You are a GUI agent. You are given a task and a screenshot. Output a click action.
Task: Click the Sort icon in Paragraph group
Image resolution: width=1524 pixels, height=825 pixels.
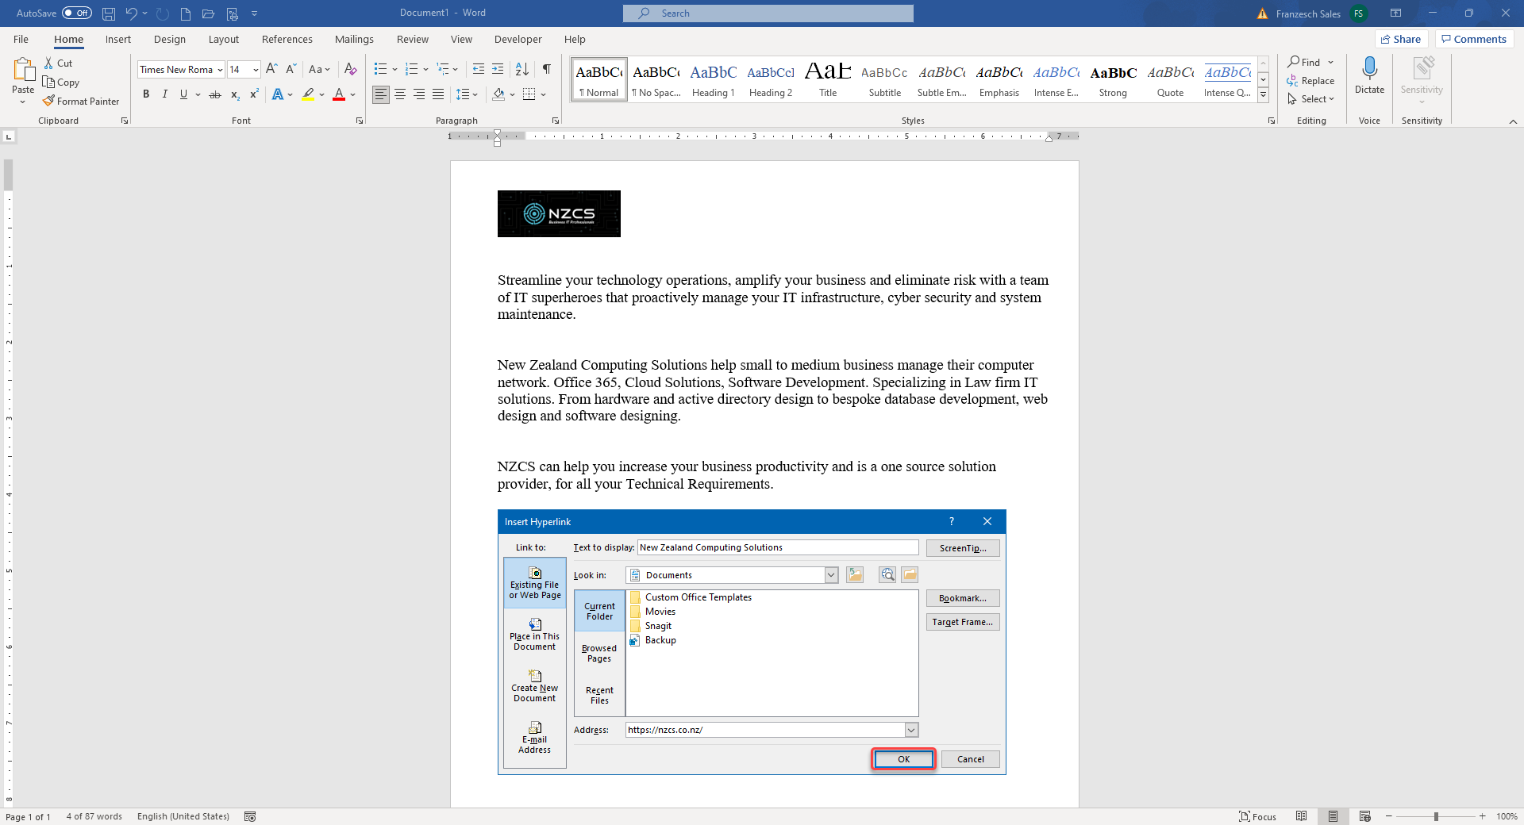[x=521, y=69]
